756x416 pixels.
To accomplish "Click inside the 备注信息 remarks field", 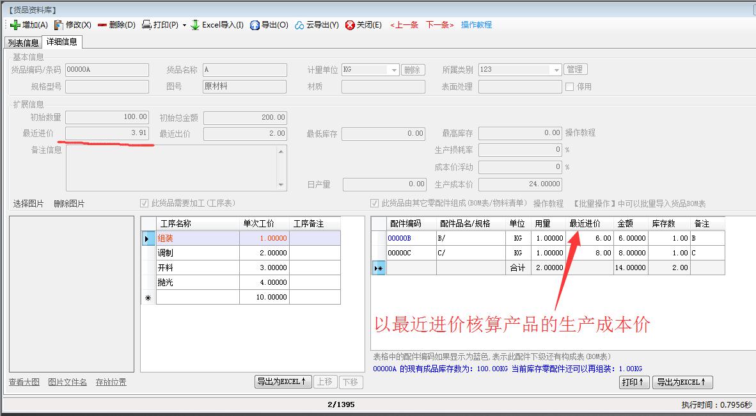I will click(x=173, y=166).
